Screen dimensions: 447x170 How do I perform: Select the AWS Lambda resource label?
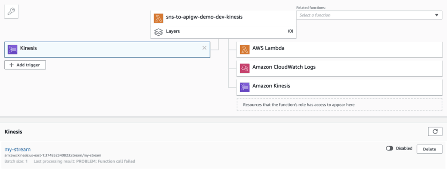click(x=268, y=48)
